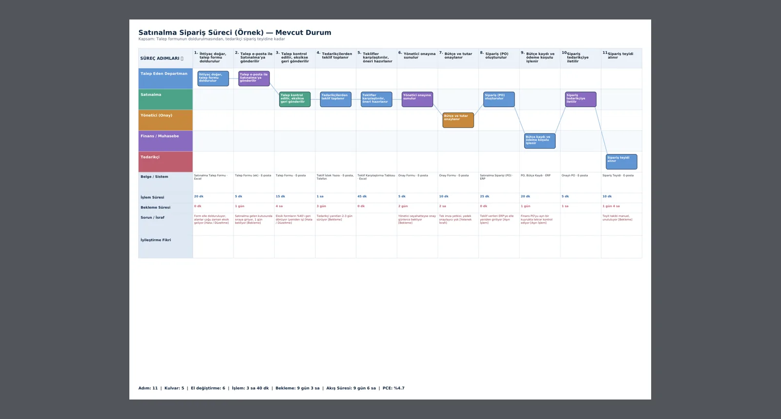The width and height of the screenshot is (781, 419).
Task: Select the "Finans / Muhasebe" swimlane label
Action: pos(165,141)
